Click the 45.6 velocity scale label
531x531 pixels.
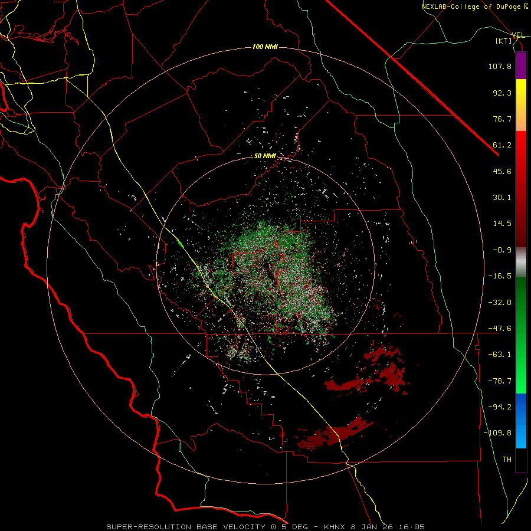[x=502, y=171]
